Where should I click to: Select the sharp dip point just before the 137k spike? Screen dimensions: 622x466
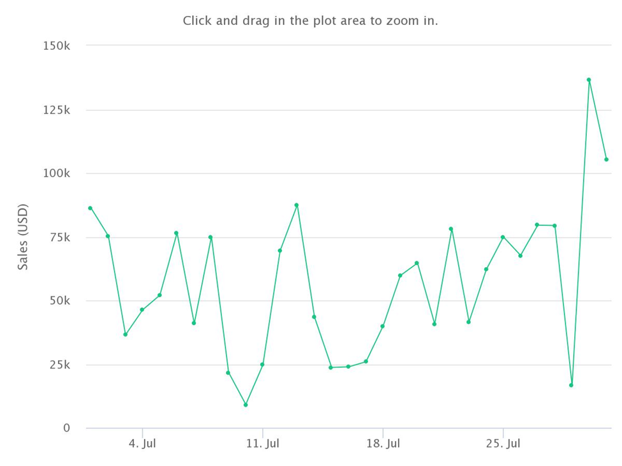click(x=571, y=385)
